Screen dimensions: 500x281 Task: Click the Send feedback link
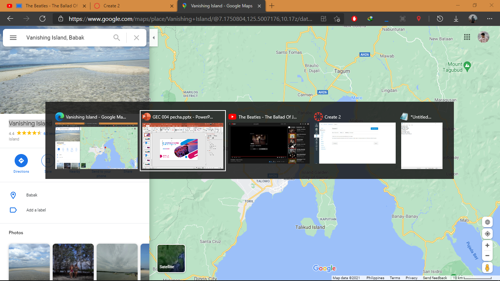[x=435, y=278]
